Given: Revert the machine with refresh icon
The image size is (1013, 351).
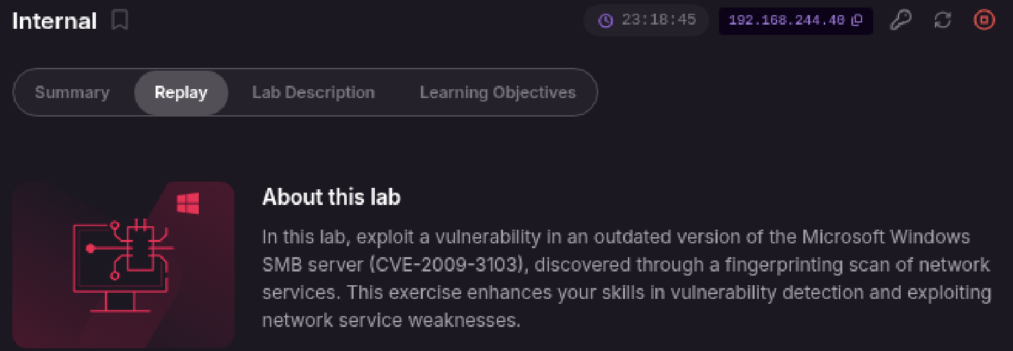Looking at the screenshot, I should [x=942, y=21].
